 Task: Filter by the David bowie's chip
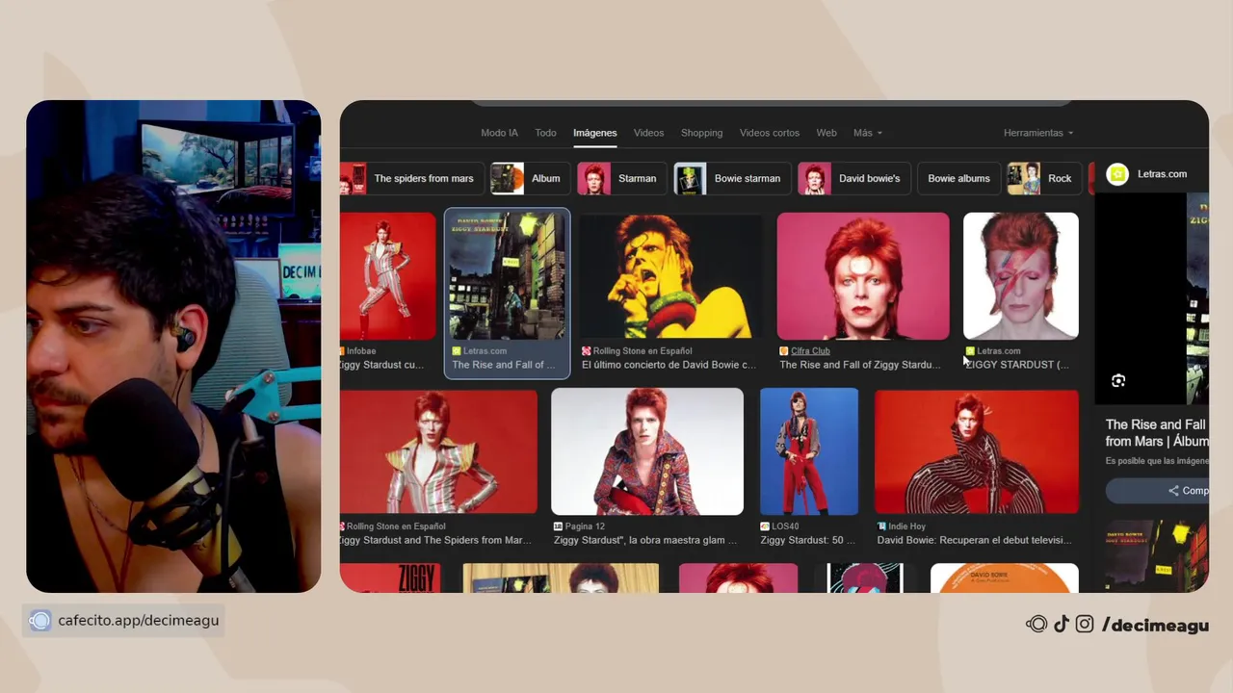pyautogui.click(x=854, y=178)
